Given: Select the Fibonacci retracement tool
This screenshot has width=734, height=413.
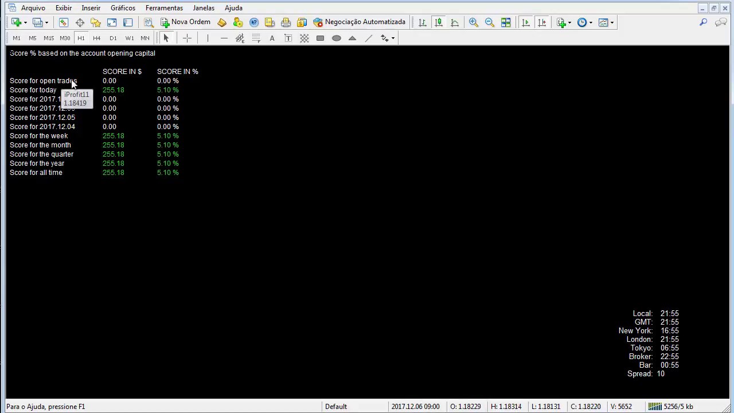Looking at the screenshot, I should (256, 38).
